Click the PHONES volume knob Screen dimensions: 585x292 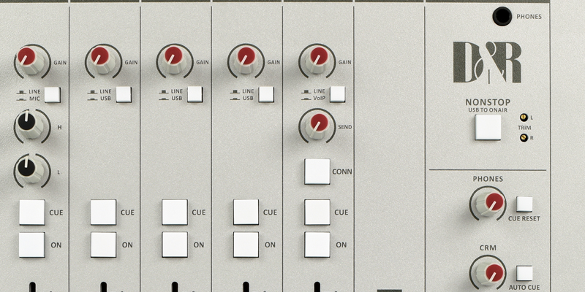pos(488,204)
